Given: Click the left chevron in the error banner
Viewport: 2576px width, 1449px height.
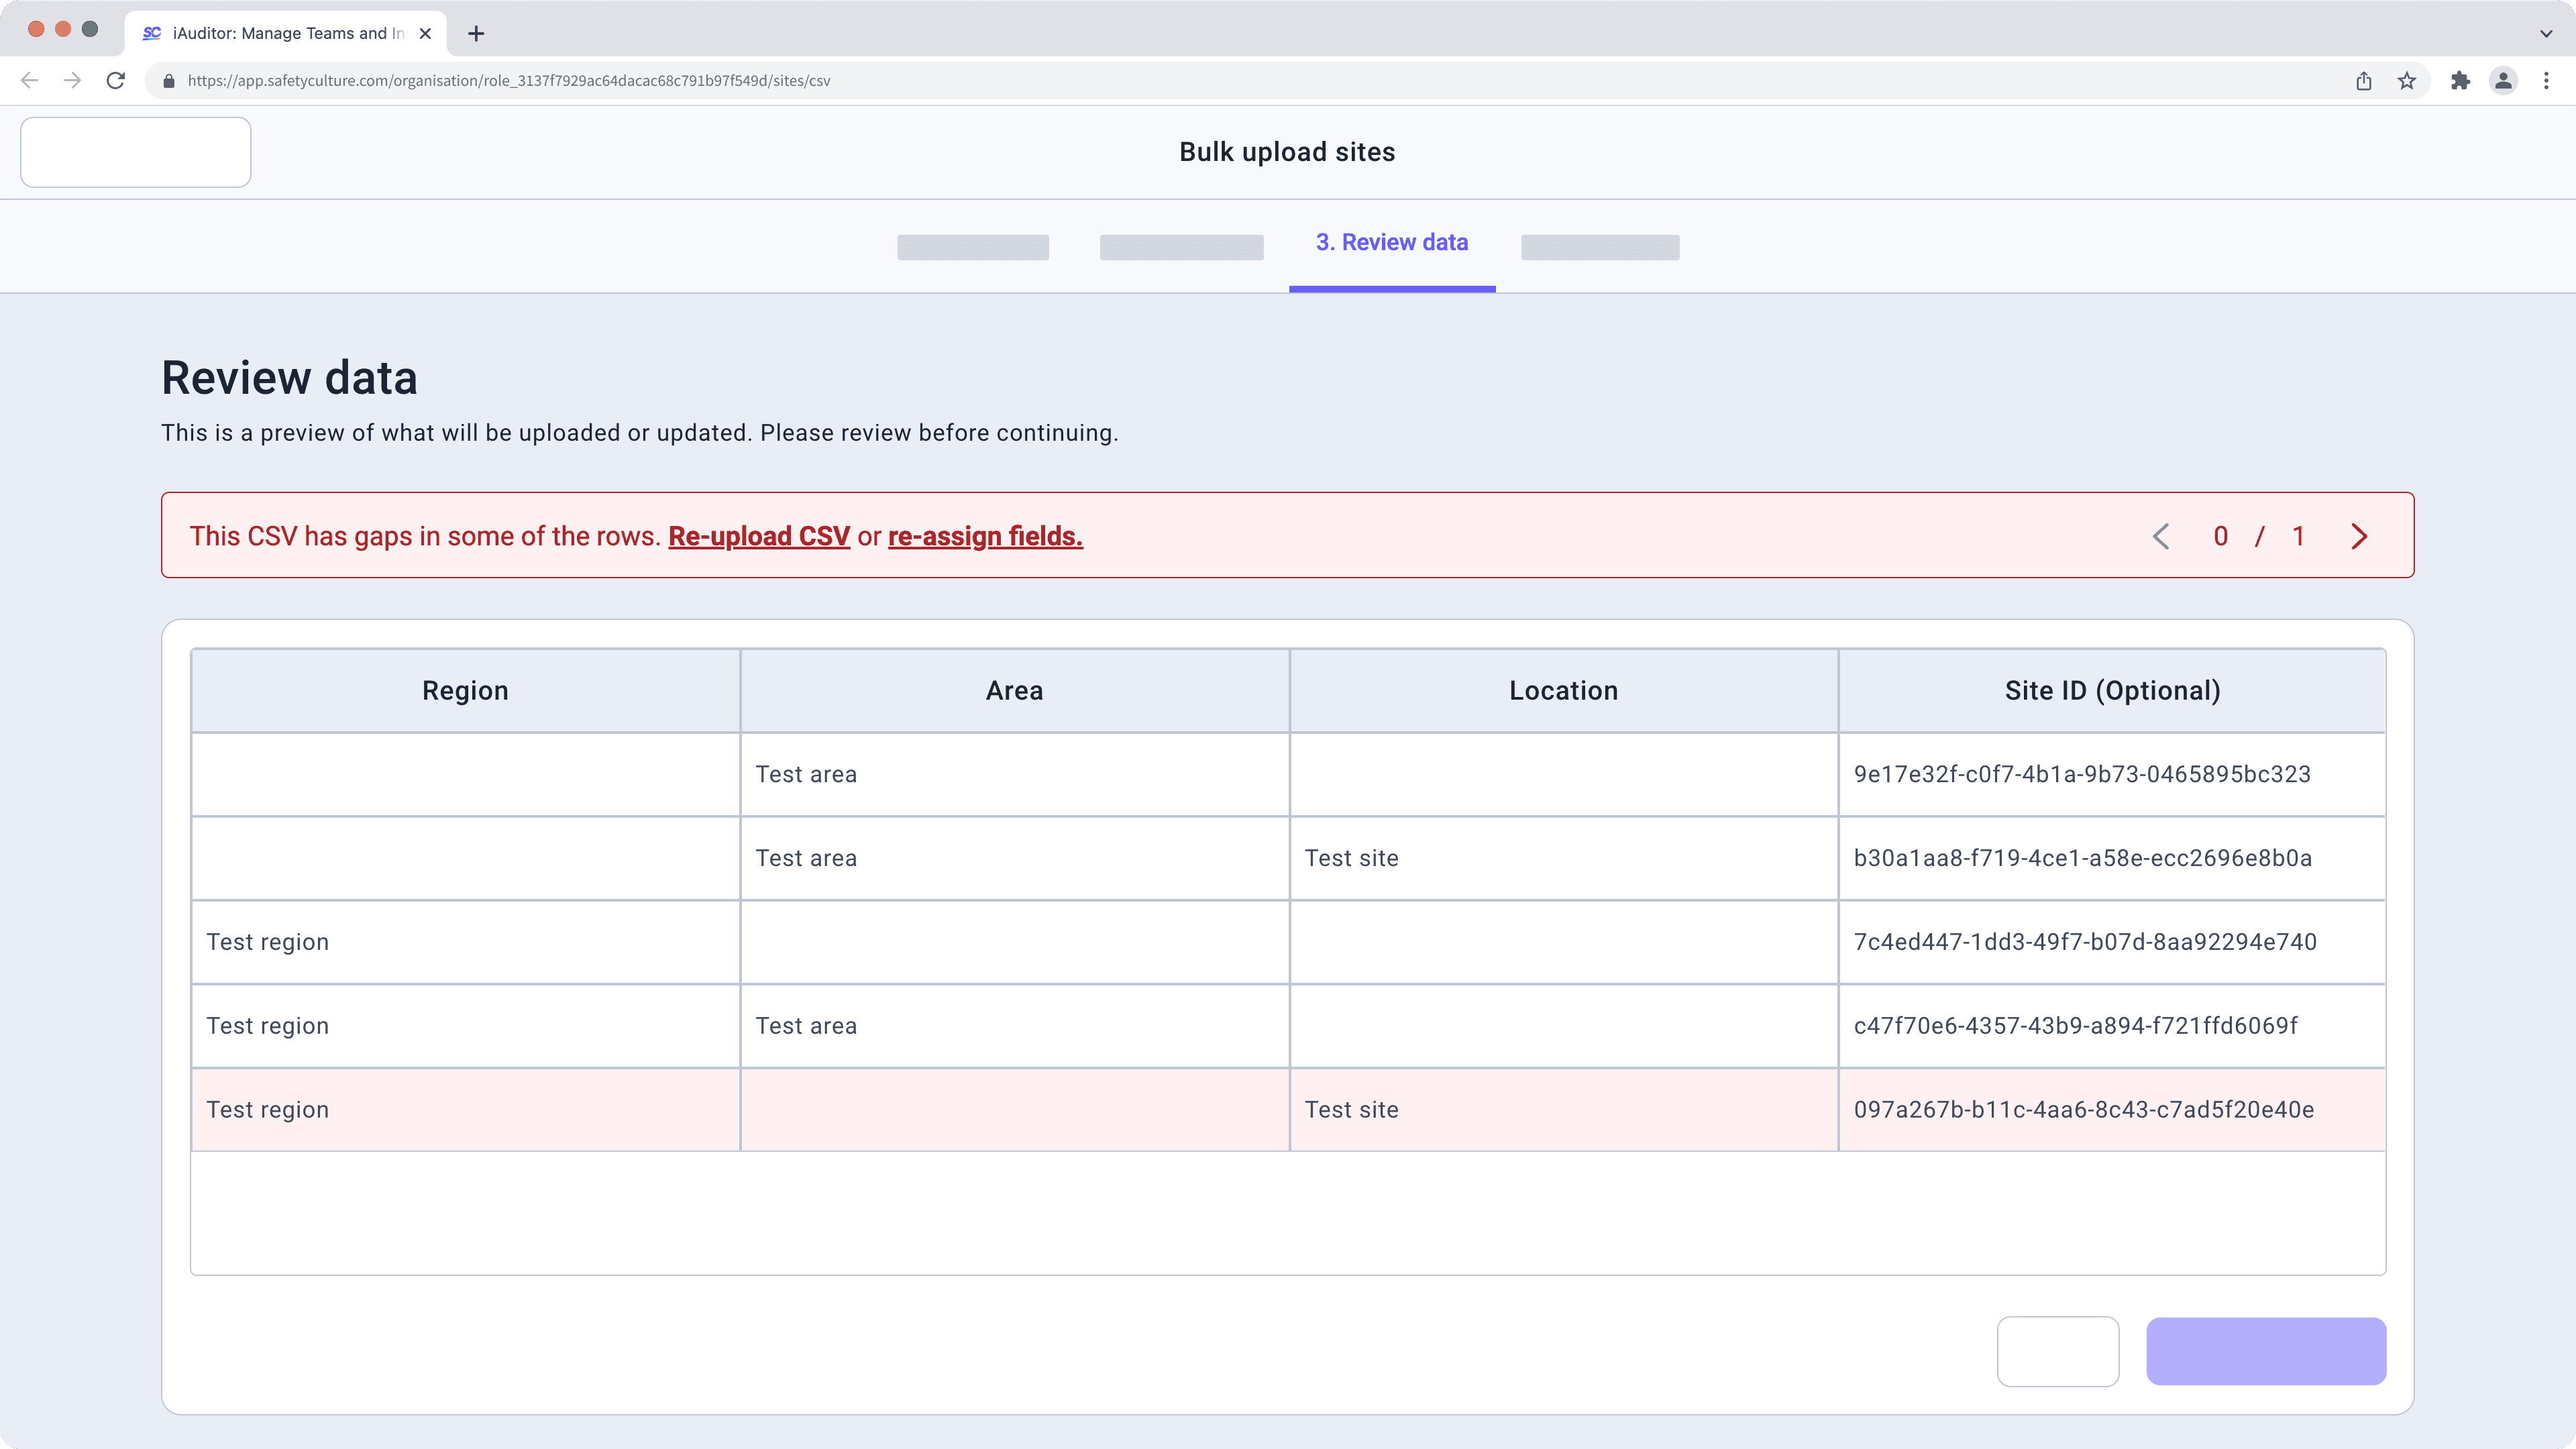Looking at the screenshot, I should 2161,536.
